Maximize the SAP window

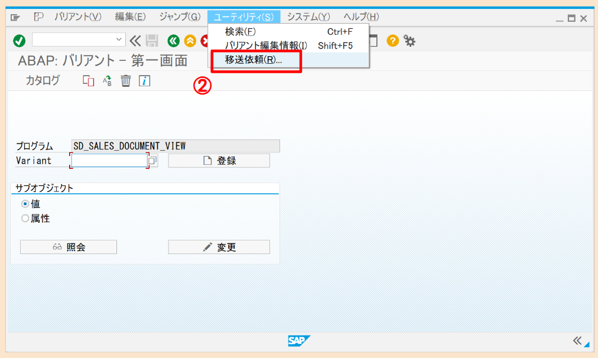click(x=571, y=18)
